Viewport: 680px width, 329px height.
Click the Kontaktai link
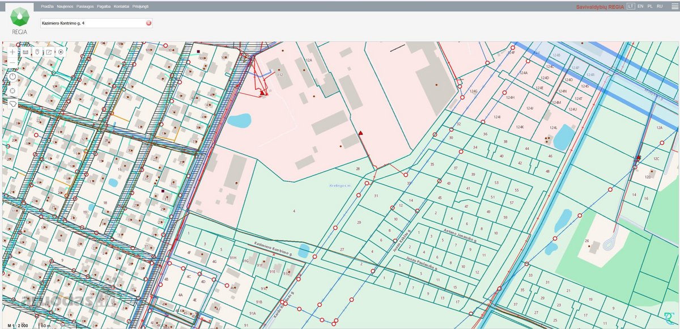click(121, 6)
